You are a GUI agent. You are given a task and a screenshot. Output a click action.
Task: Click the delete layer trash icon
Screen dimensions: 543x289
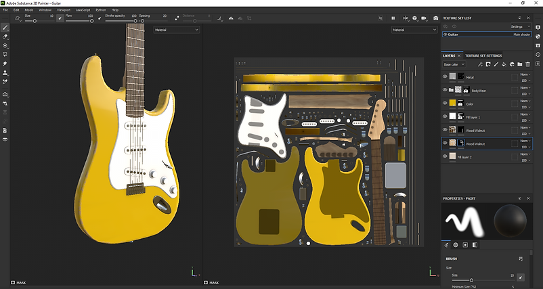(527, 64)
